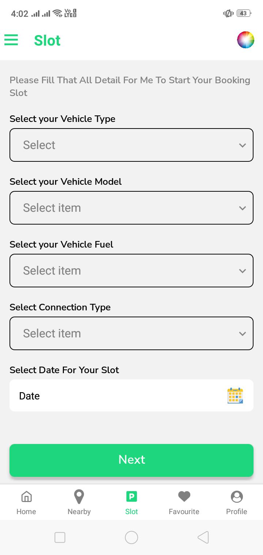263x555 pixels.
Task: Expand the Connection Type dropdown
Action: pos(131,333)
